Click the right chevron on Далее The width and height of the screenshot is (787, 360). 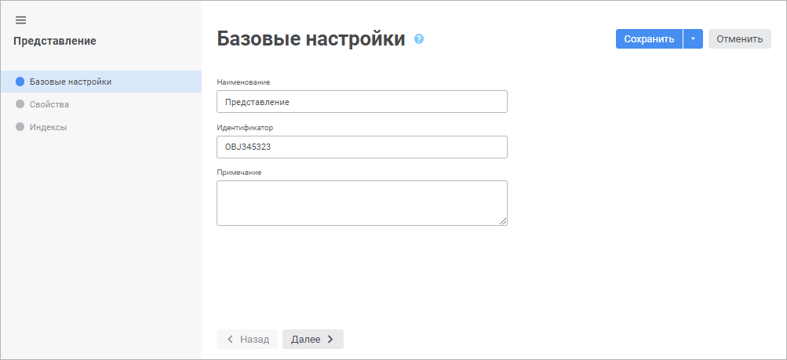pyautogui.click(x=330, y=339)
